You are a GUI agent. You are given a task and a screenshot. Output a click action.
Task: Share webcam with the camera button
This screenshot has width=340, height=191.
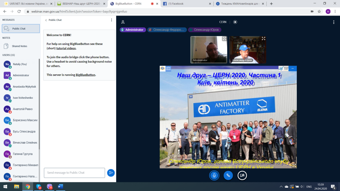coord(242,175)
